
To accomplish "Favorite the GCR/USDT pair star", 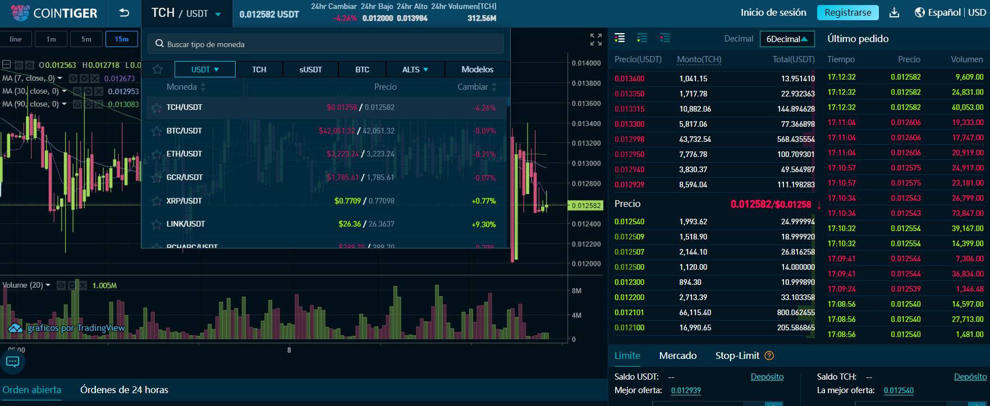I will 157,177.
